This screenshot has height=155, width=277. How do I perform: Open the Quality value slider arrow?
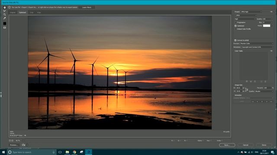(271, 19)
